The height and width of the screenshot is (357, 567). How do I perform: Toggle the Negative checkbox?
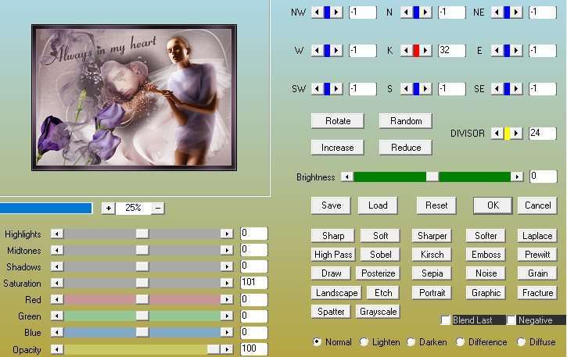[x=511, y=320]
